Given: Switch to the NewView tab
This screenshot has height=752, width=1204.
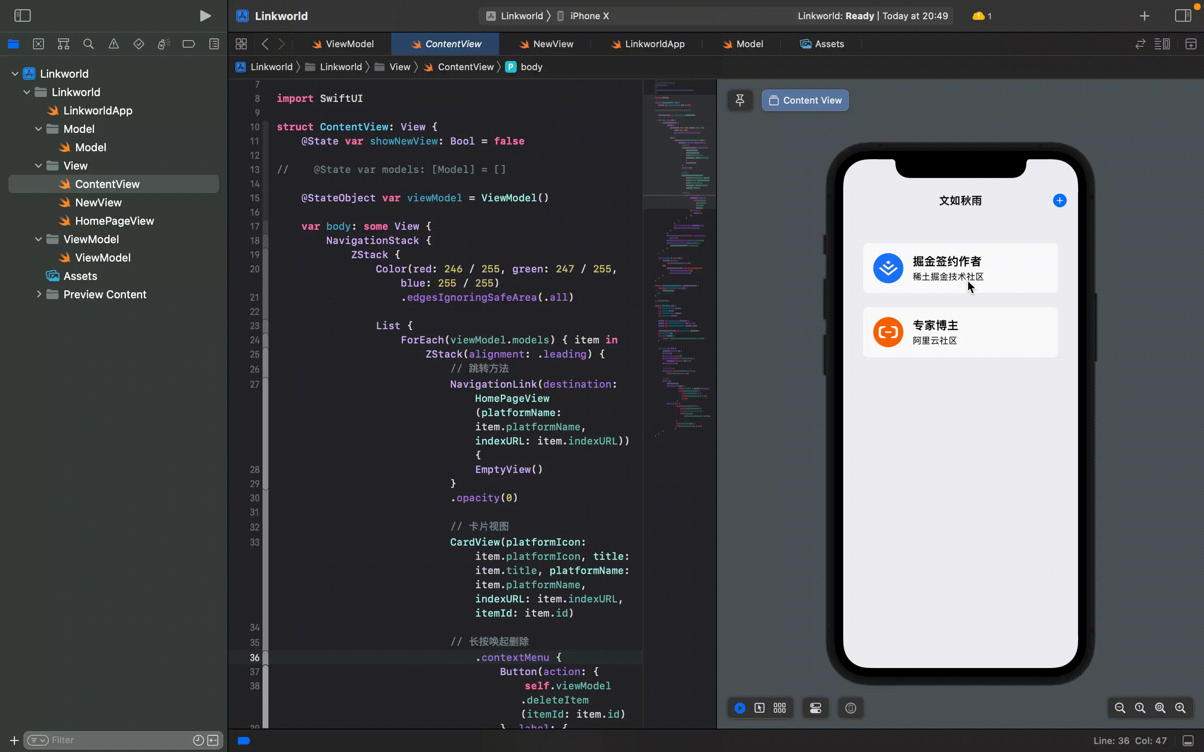Looking at the screenshot, I should click(546, 44).
